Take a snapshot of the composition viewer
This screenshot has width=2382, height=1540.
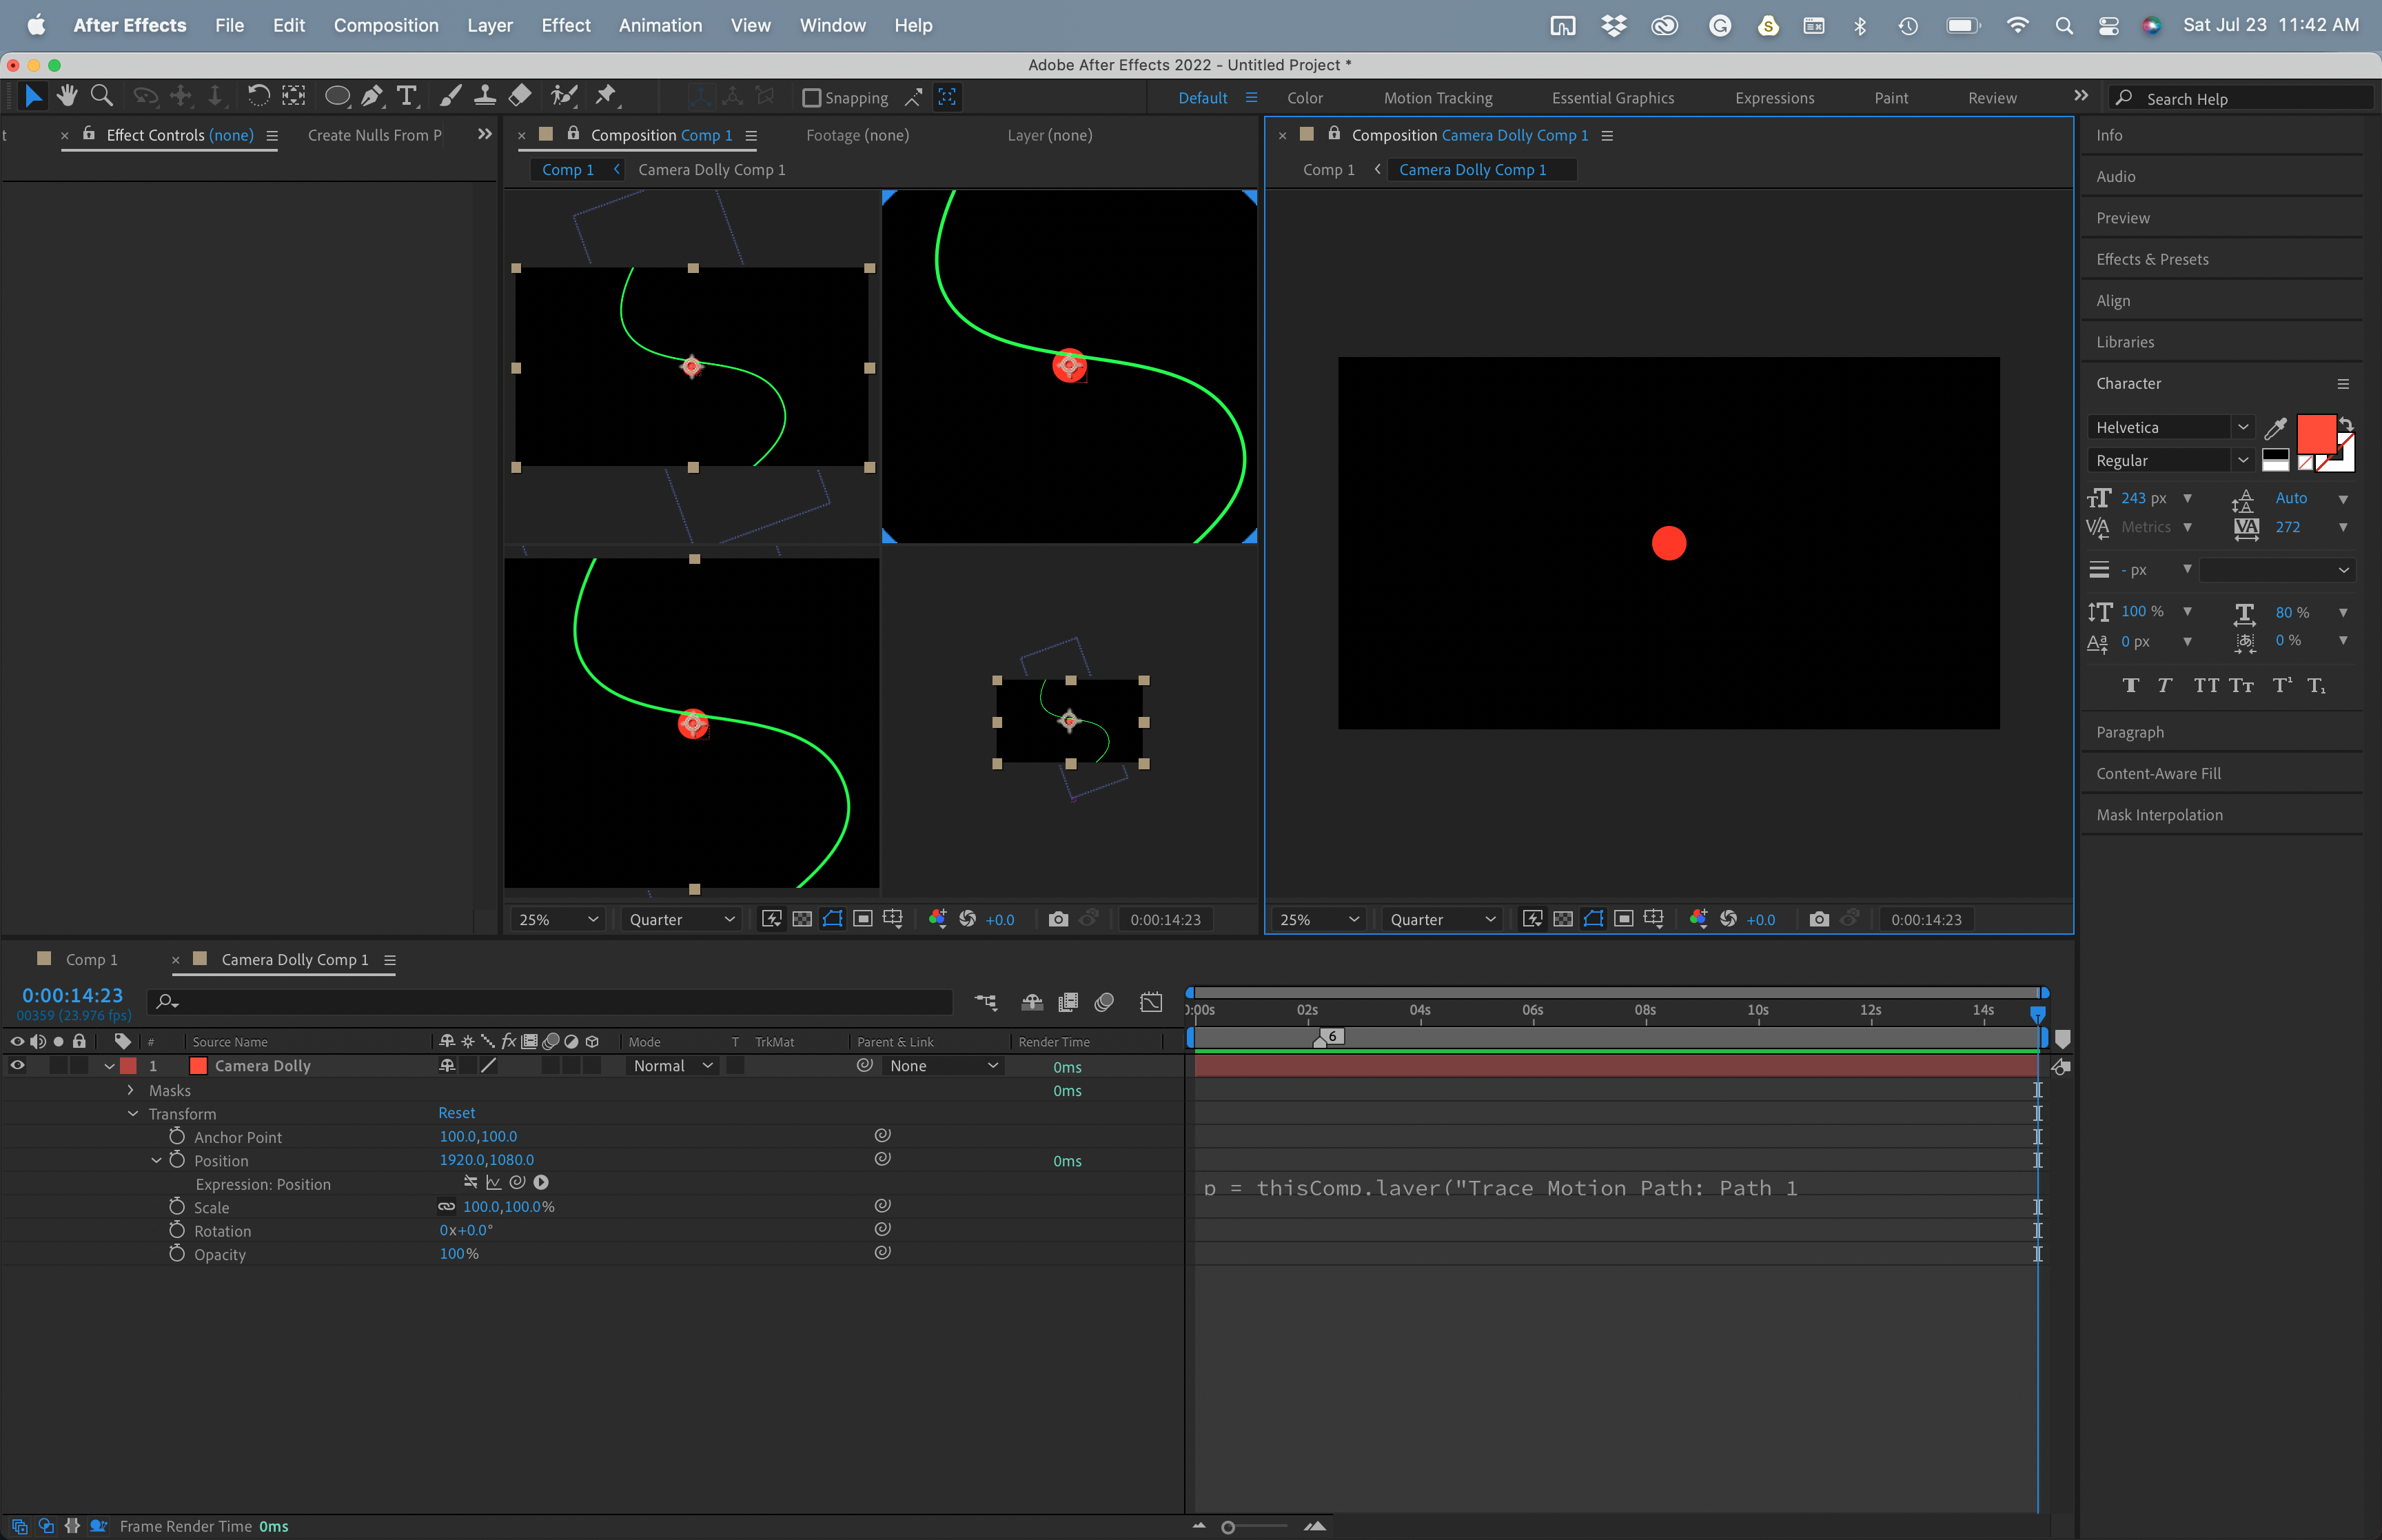[x=1059, y=919]
